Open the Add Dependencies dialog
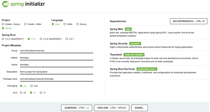The height and width of the screenshot is (112, 210). click(x=188, y=21)
